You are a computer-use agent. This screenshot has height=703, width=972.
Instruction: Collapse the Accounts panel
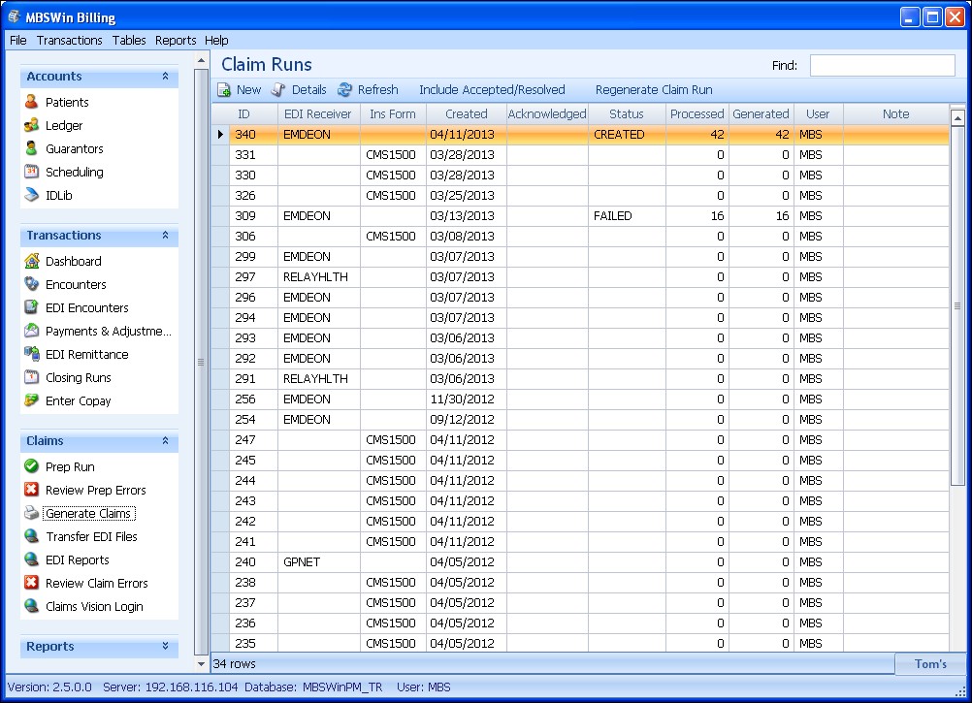166,77
